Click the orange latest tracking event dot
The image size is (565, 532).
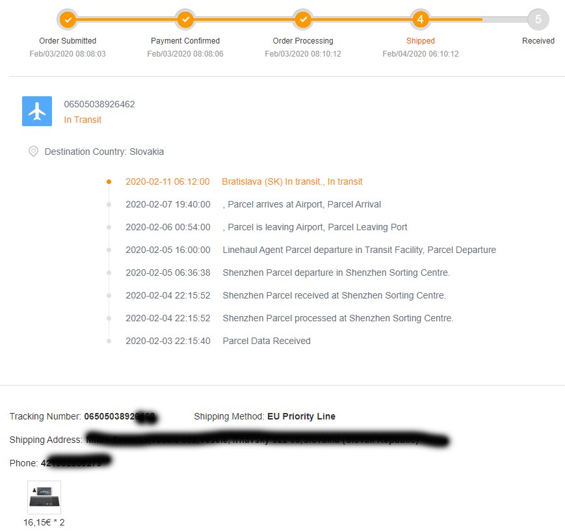(x=109, y=181)
